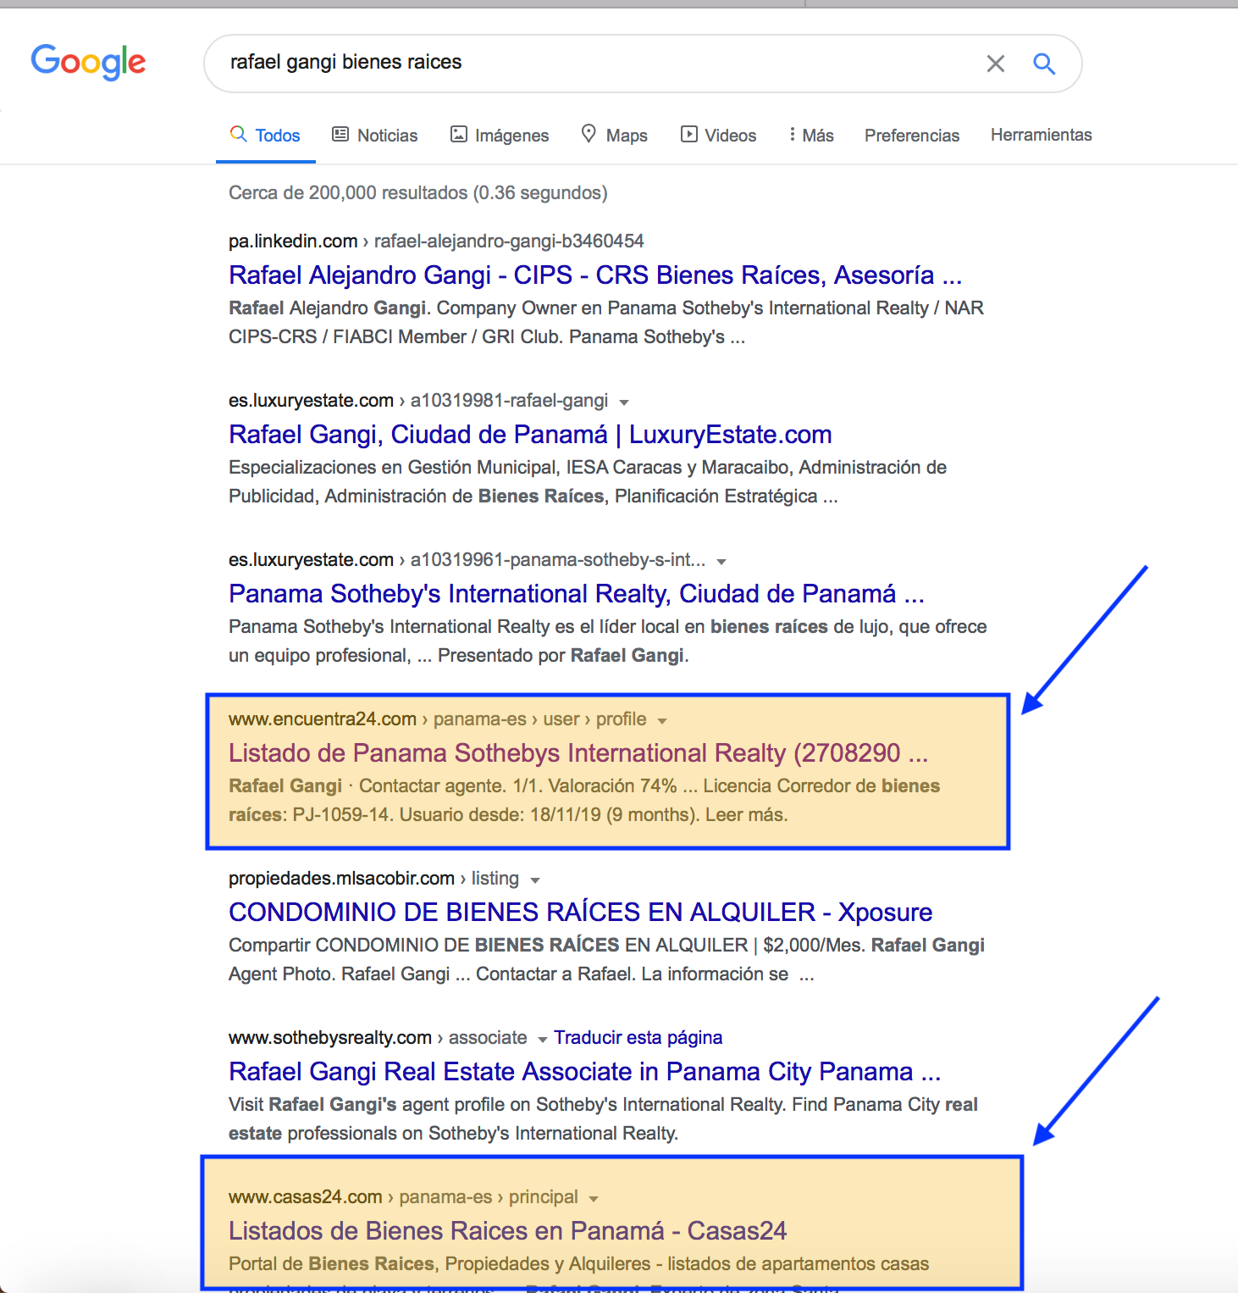This screenshot has height=1293, width=1238.
Task: Expand dropdown arrow beside a10319961-panama-sotheby URL
Action: pyautogui.click(x=721, y=561)
